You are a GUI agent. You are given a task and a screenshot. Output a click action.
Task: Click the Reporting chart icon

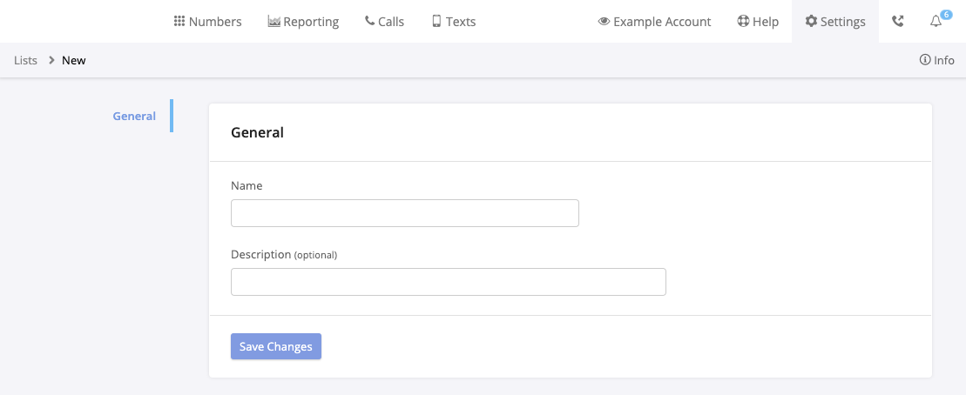[274, 21]
